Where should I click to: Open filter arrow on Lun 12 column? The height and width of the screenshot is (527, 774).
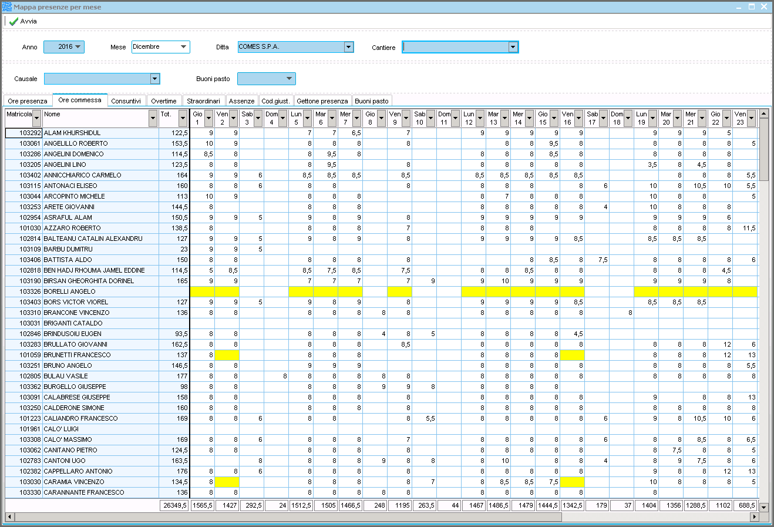[x=480, y=118]
